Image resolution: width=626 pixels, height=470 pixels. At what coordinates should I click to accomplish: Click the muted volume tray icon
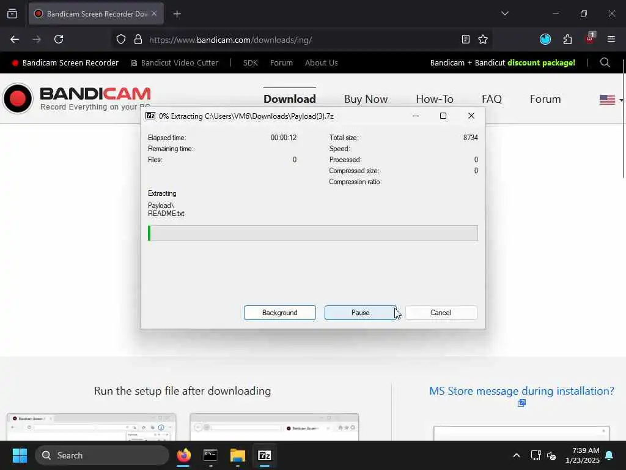(552, 455)
